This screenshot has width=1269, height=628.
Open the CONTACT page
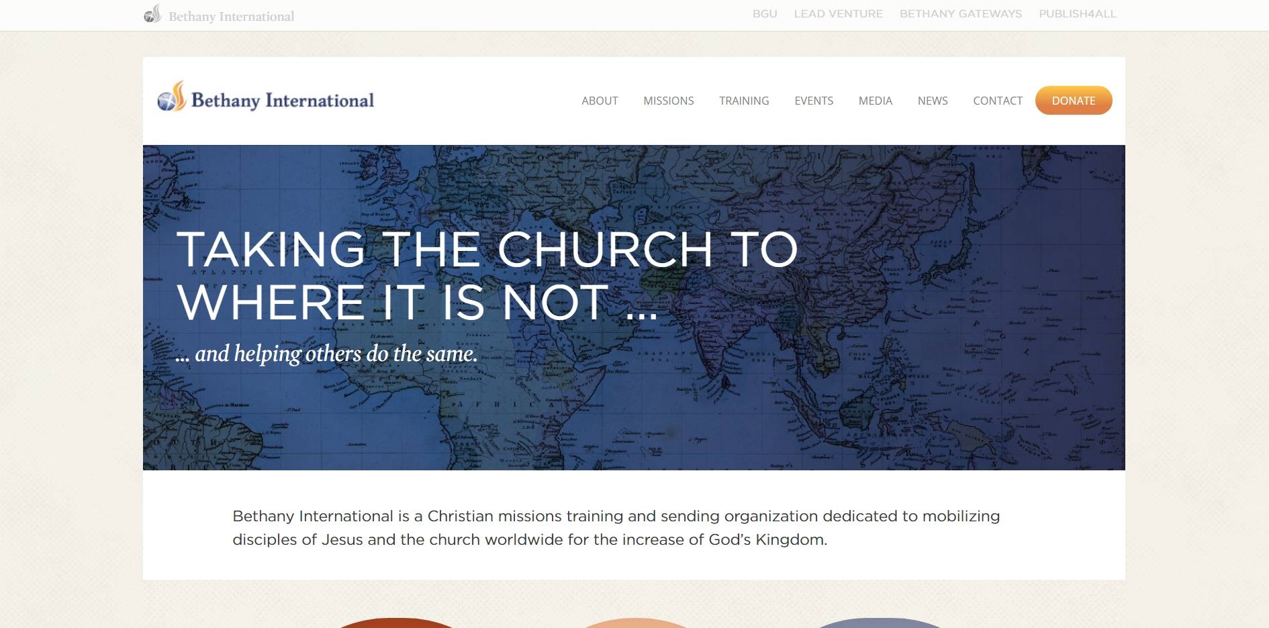pyautogui.click(x=998, y=101)
